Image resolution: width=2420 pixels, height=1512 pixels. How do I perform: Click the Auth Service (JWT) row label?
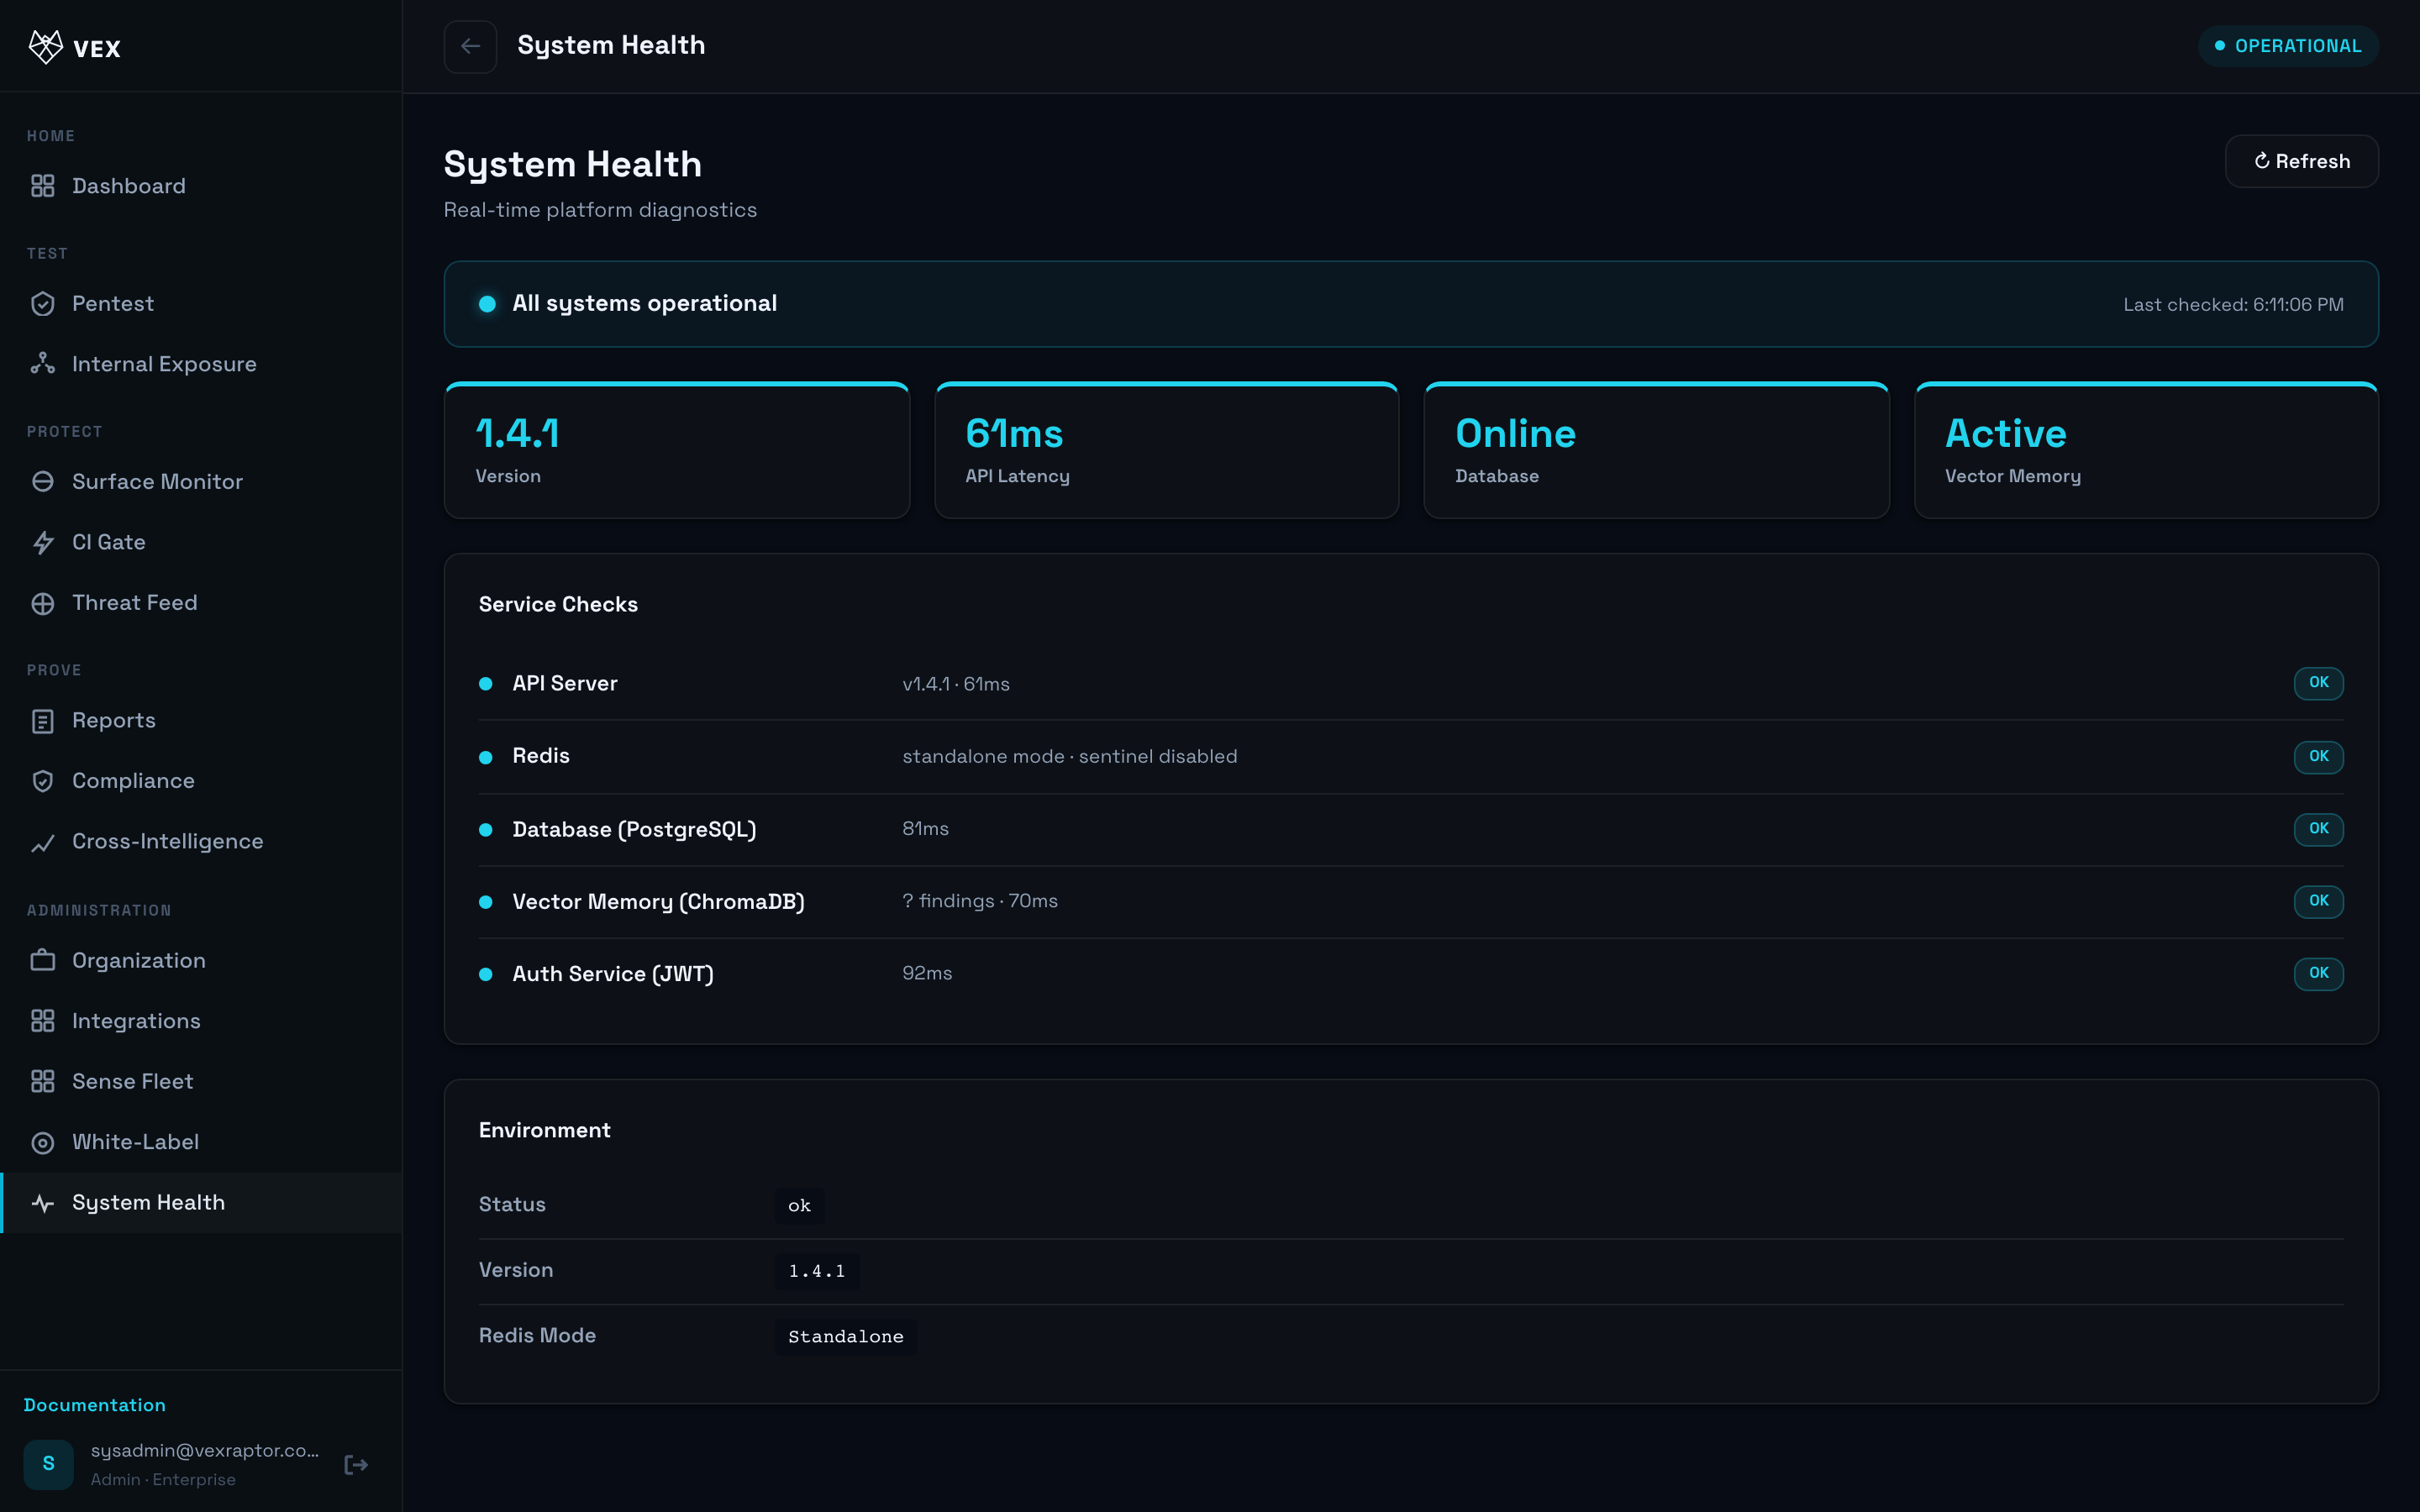click(613, 974)
